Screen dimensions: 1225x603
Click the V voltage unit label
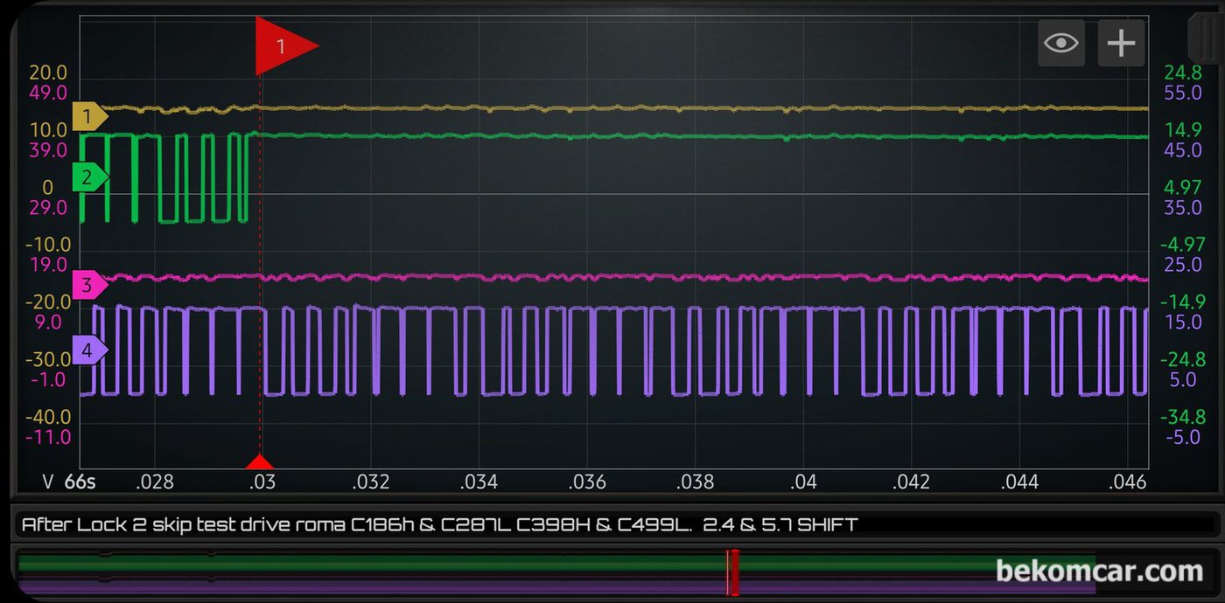[49, 482]
